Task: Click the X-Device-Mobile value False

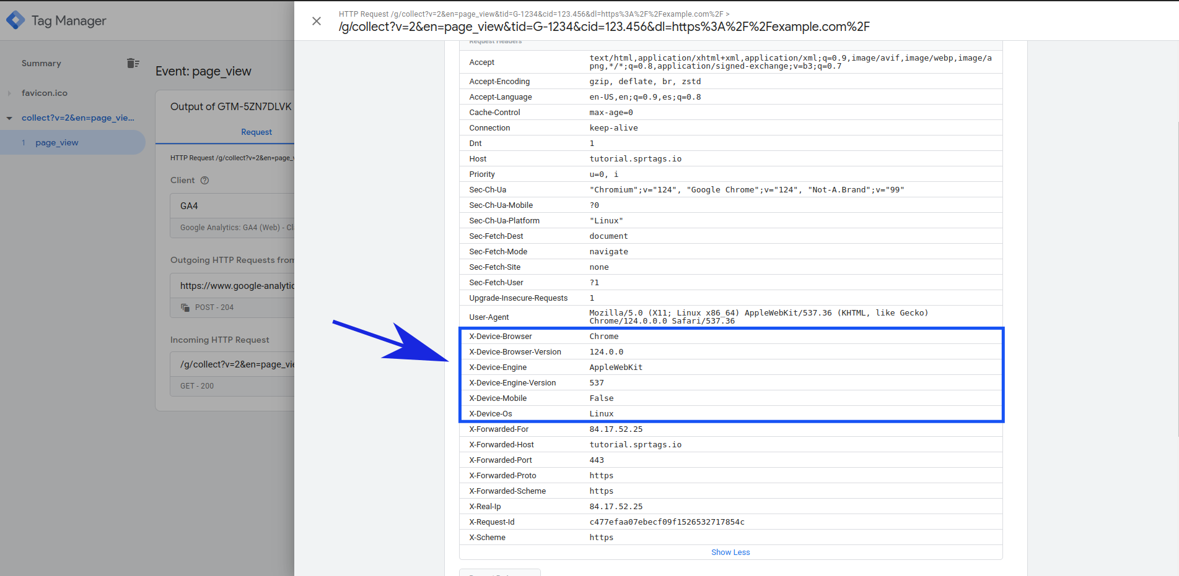Action: [602, 398]
